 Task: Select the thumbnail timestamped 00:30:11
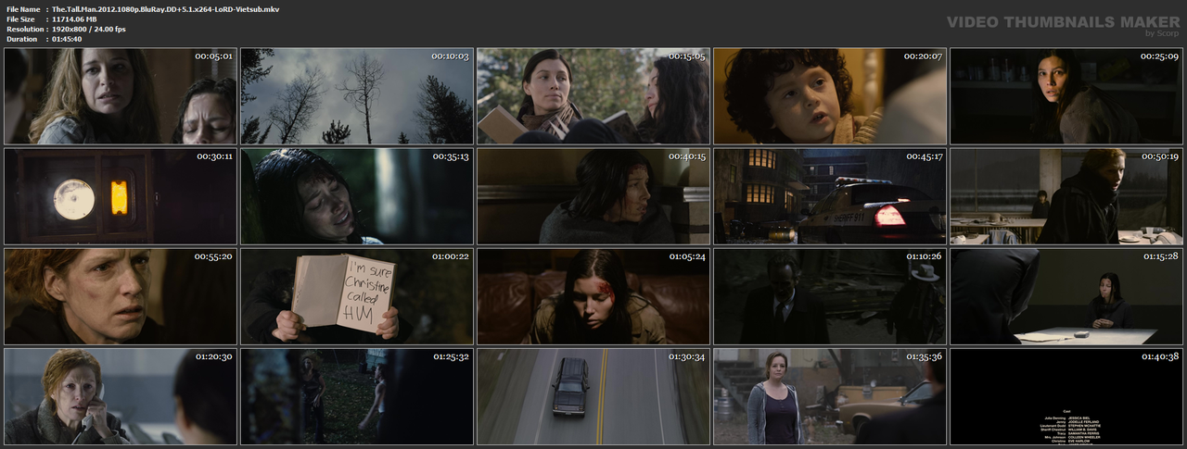121,195
